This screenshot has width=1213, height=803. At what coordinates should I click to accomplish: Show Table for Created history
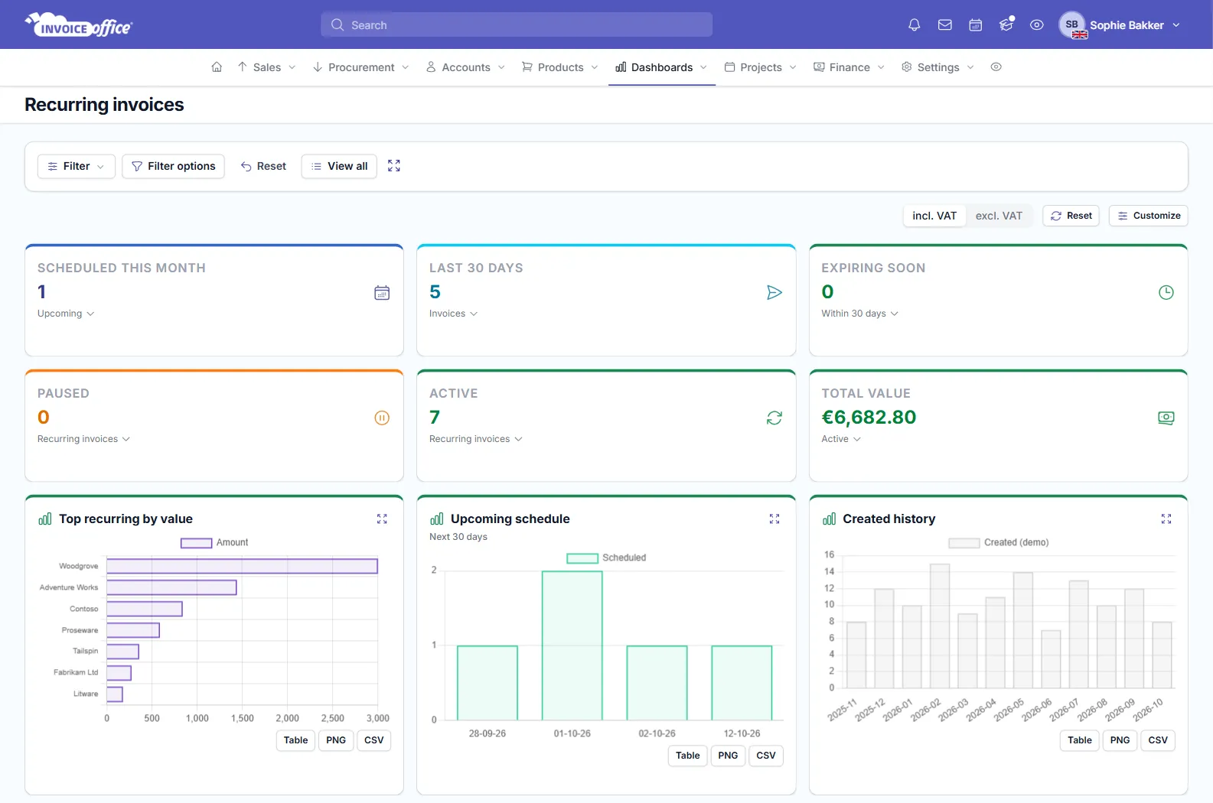(1080, 740)
